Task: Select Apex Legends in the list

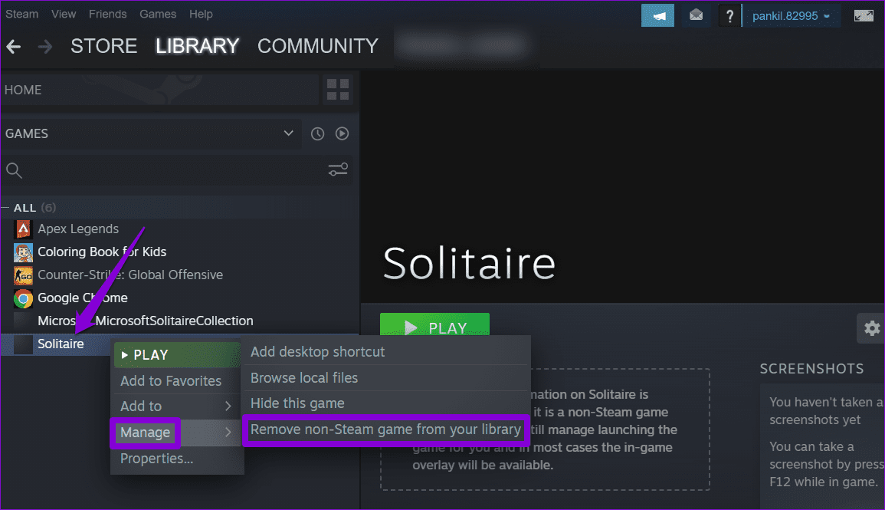Action: click(78, 229)
